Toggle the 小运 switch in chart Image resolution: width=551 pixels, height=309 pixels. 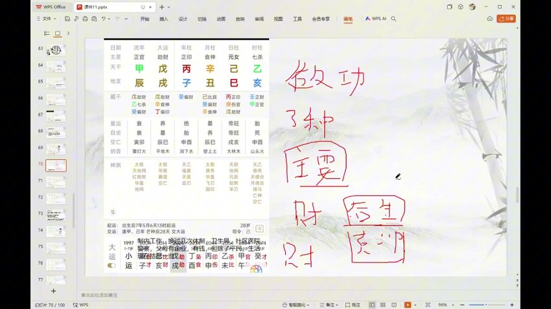[x=111, y=266]
